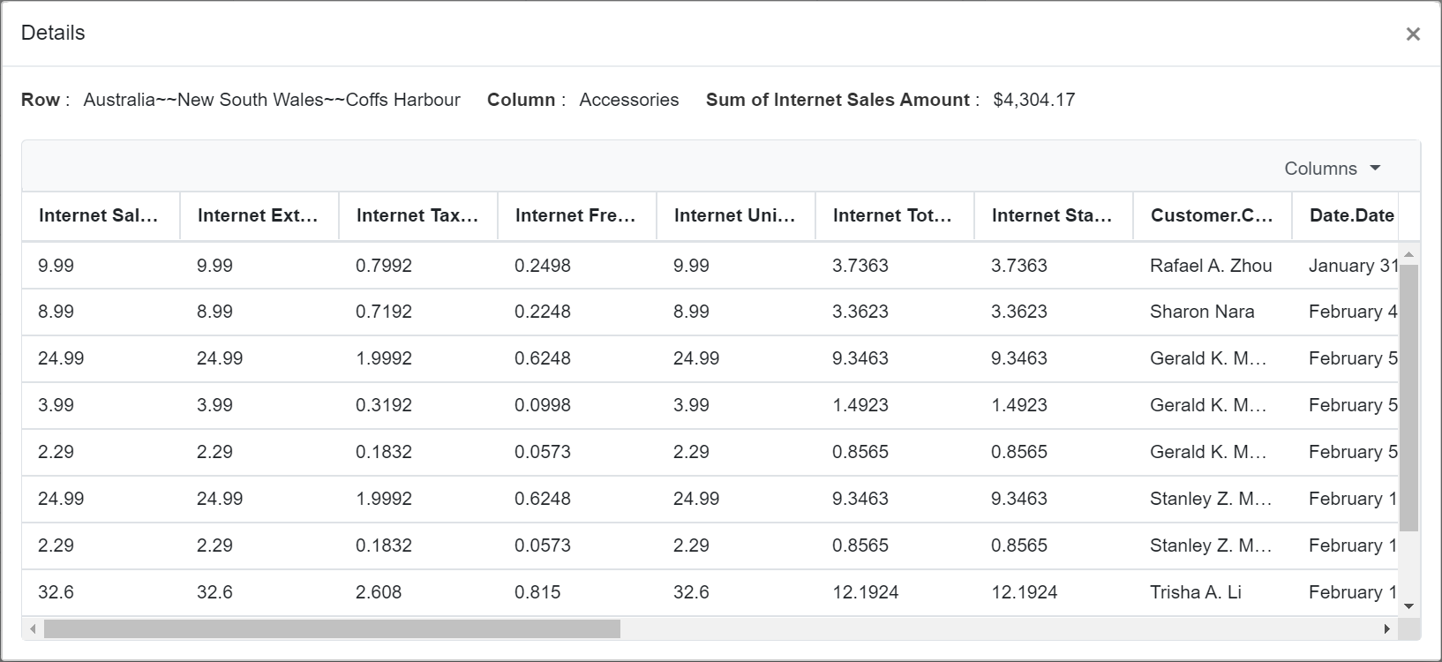Sort by Internet Ext... column header
Viewport: 1442px width, 662px height.
pos(259,215)
